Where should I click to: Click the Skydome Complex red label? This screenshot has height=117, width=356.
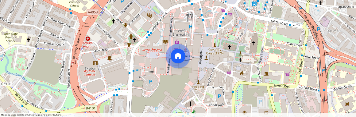coord(89,73)
